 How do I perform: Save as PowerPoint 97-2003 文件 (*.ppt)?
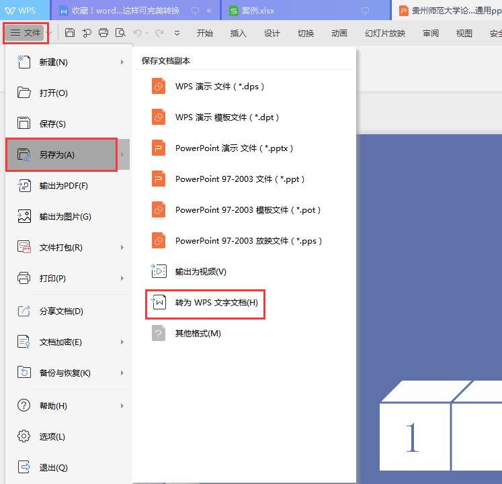pos(245,179)
